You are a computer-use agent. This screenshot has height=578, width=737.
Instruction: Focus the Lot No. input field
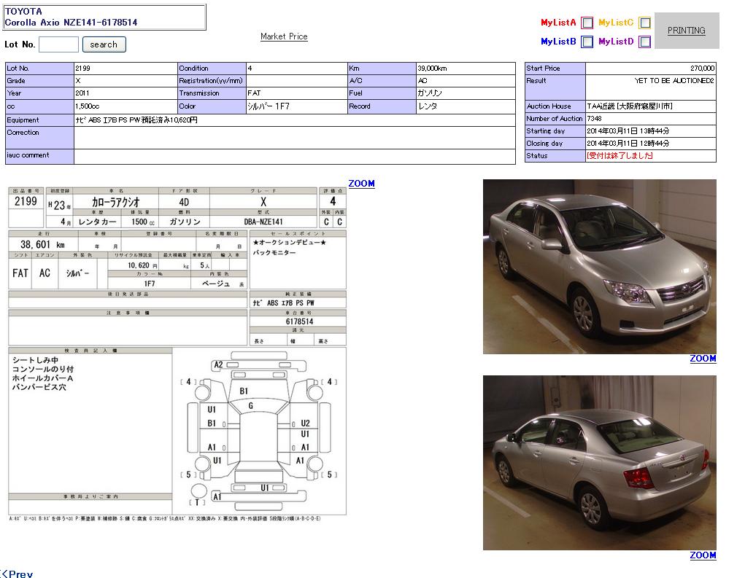pyautogui.click(x=58, y=44)
